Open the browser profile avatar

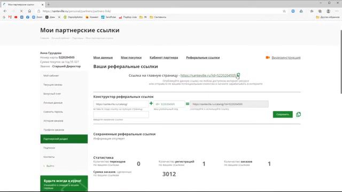[328, 11]
